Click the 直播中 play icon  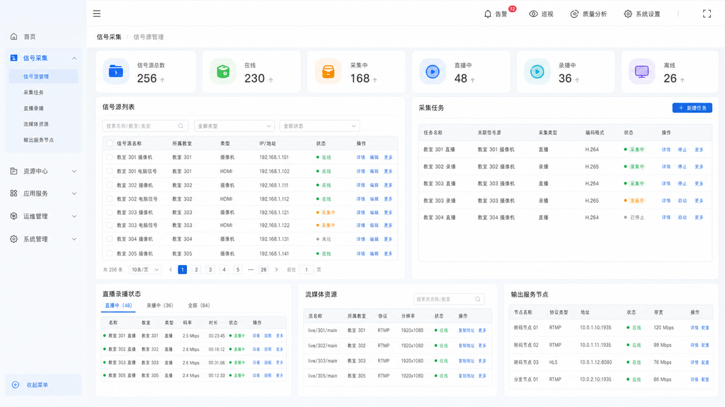pos(433,71)
